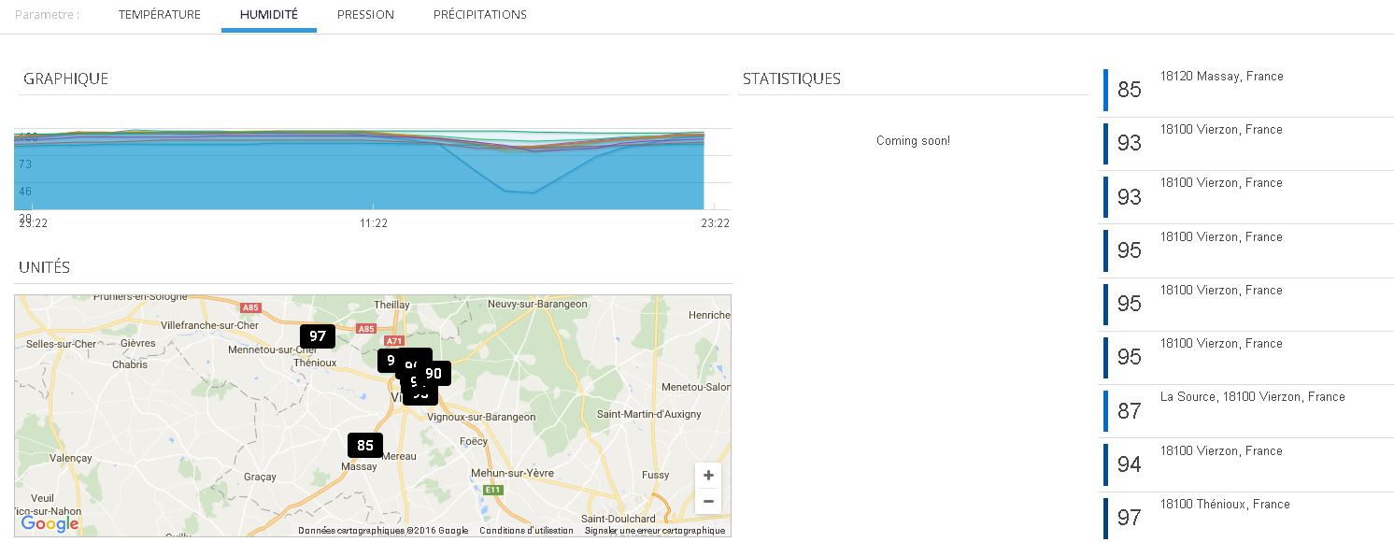1394x542 pixels.
Task: Show the Précipitations parameter tab
Action: pyautogui.click(x=480, y=15)
